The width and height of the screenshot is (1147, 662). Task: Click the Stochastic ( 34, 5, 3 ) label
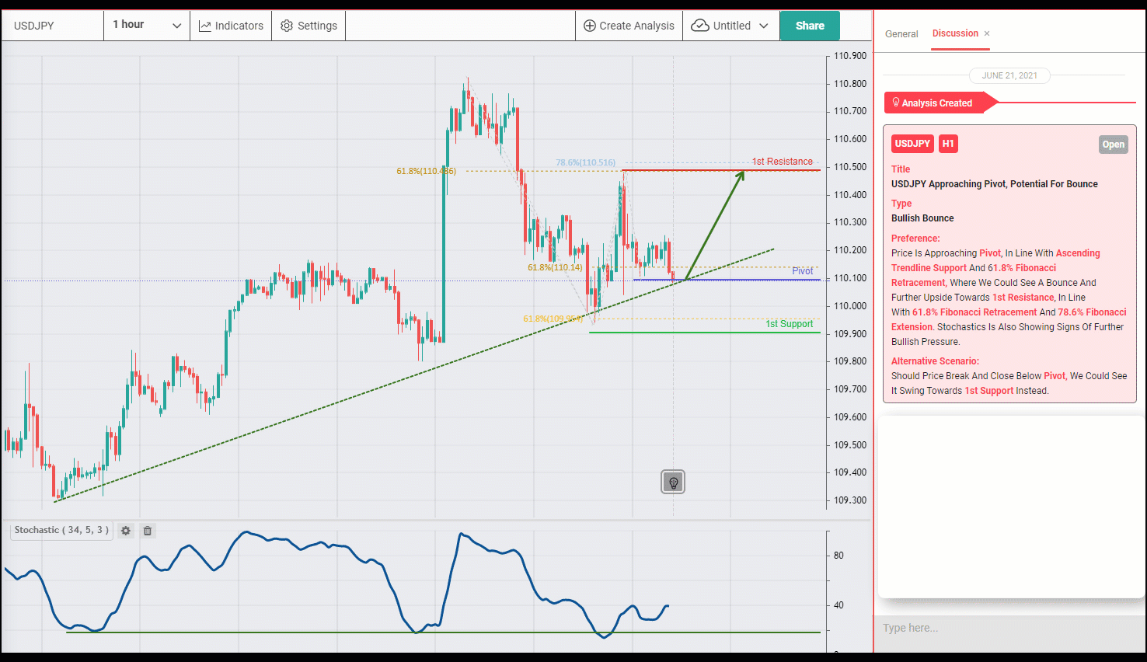pyautogui.click(x=61, y=530)
